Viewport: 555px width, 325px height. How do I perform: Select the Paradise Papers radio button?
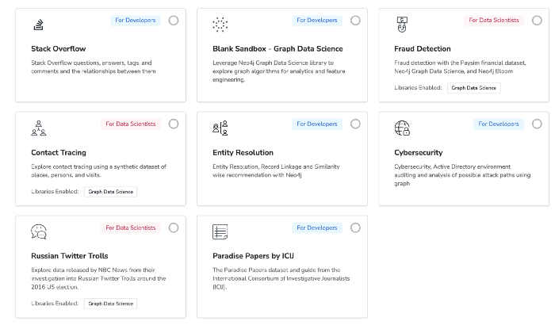pos(355,227)
